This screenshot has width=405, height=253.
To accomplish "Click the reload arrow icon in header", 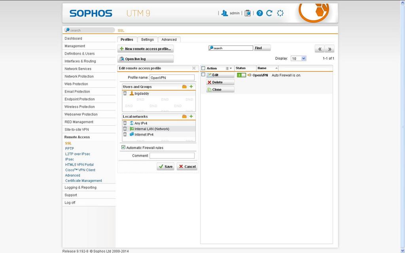I will (269, 13).
